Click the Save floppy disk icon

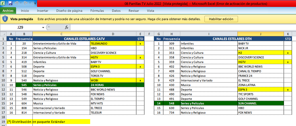tap(10, 3)
